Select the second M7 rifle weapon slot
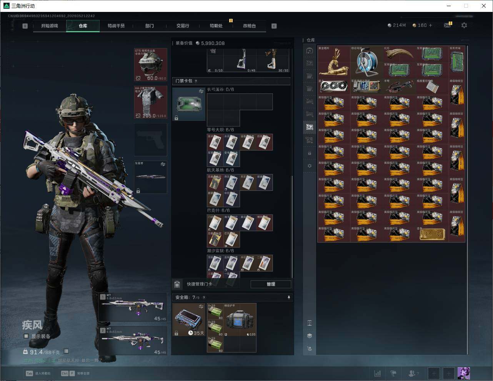This screenshot has width=493, height=381. tap(133, 341)
